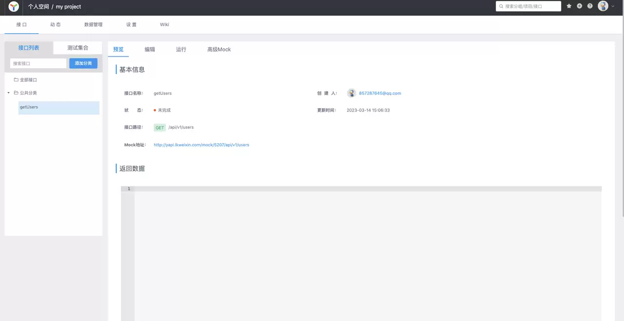Focus the 搜索接口 input field

[x=38, y=63]
